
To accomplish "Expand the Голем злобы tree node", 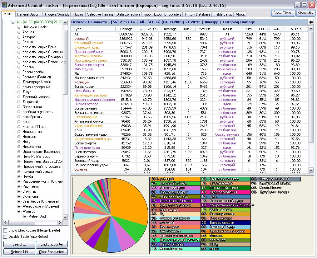I will (19, 72).
